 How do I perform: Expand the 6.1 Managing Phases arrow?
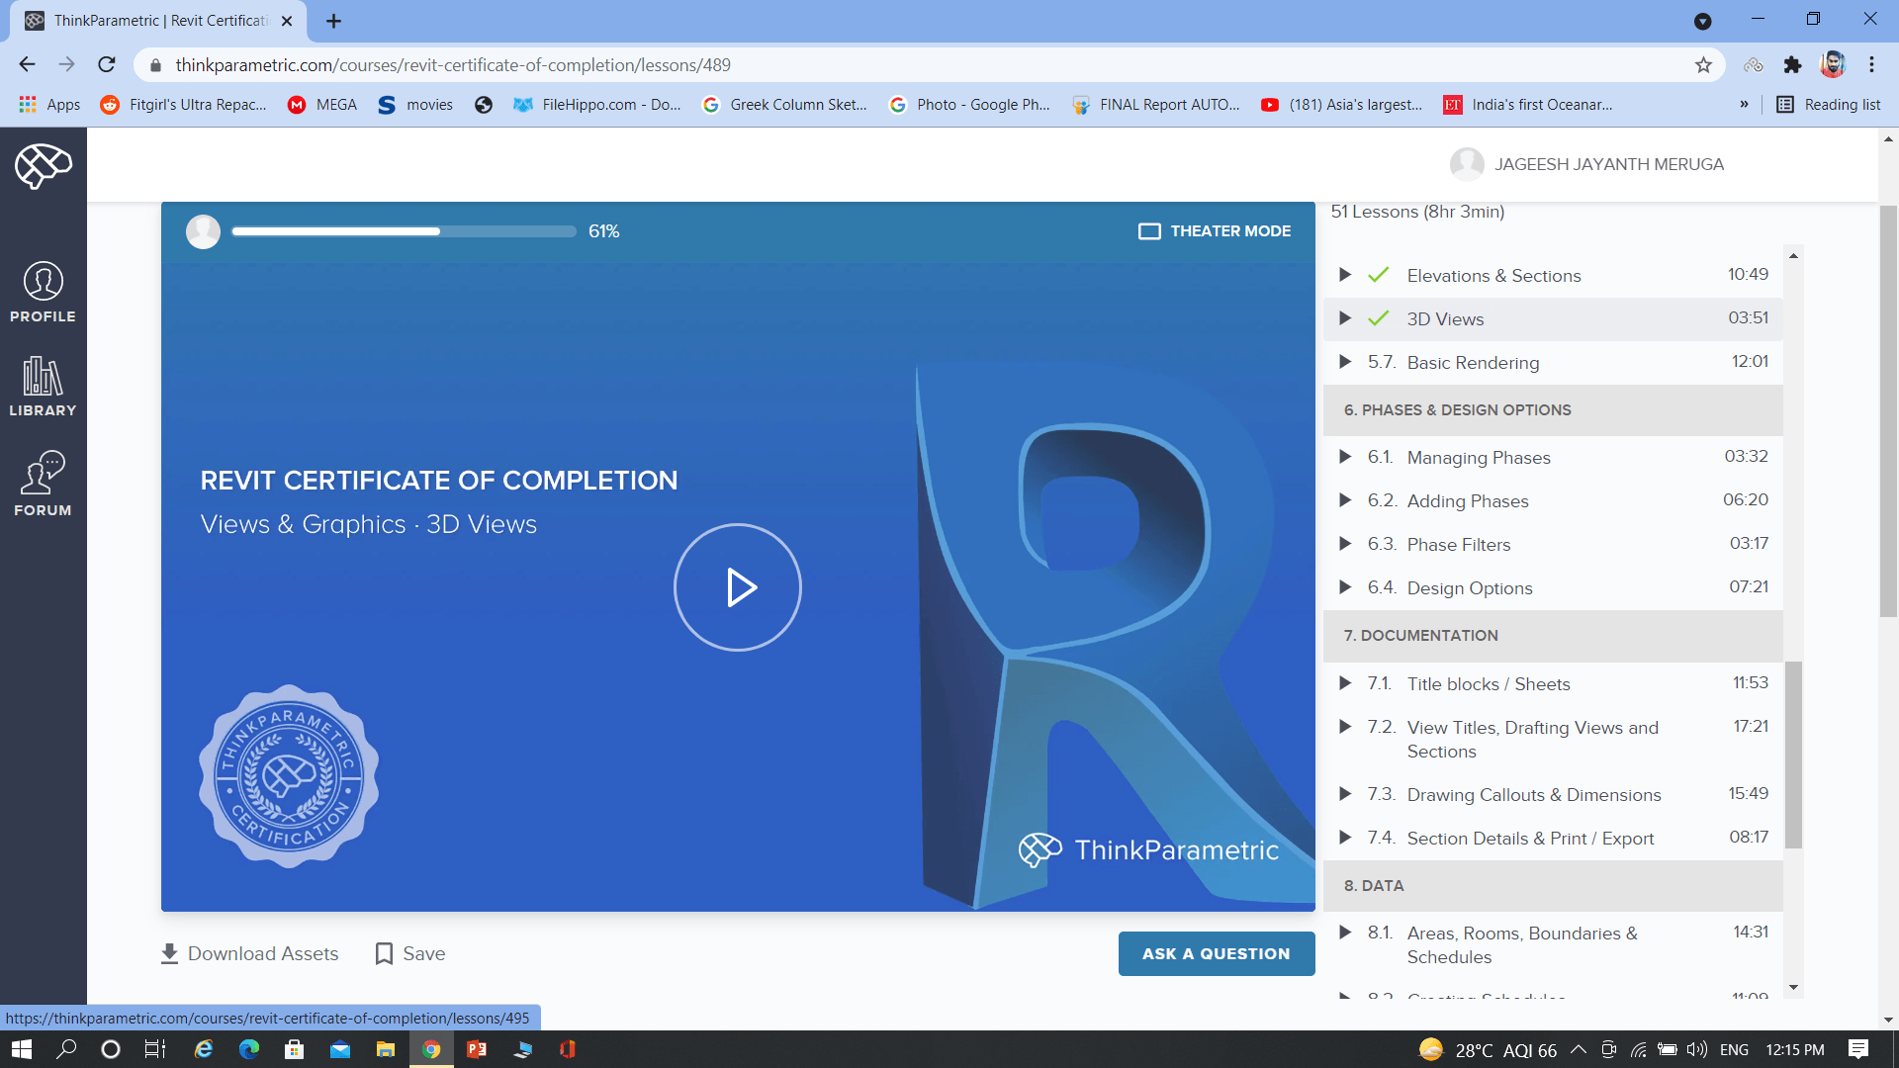point(1345,457)
